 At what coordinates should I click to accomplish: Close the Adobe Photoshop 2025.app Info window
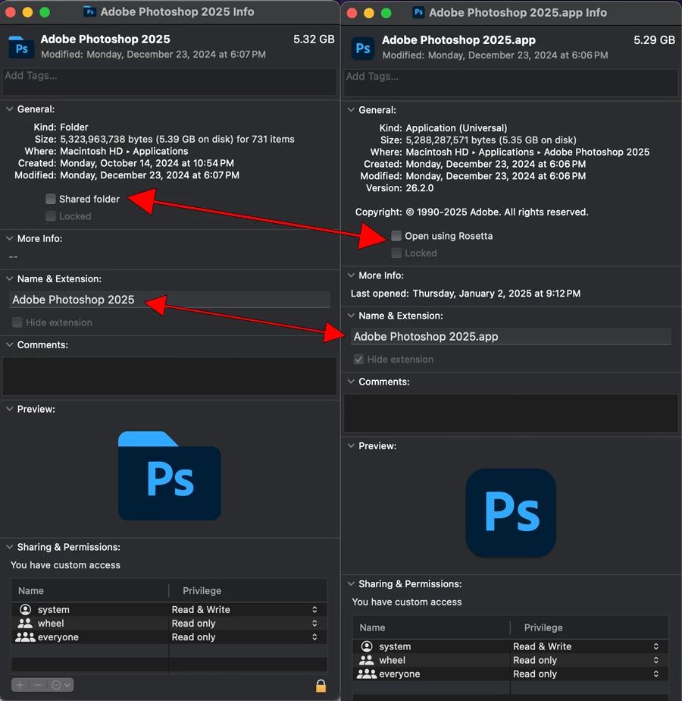click(352, 13)
